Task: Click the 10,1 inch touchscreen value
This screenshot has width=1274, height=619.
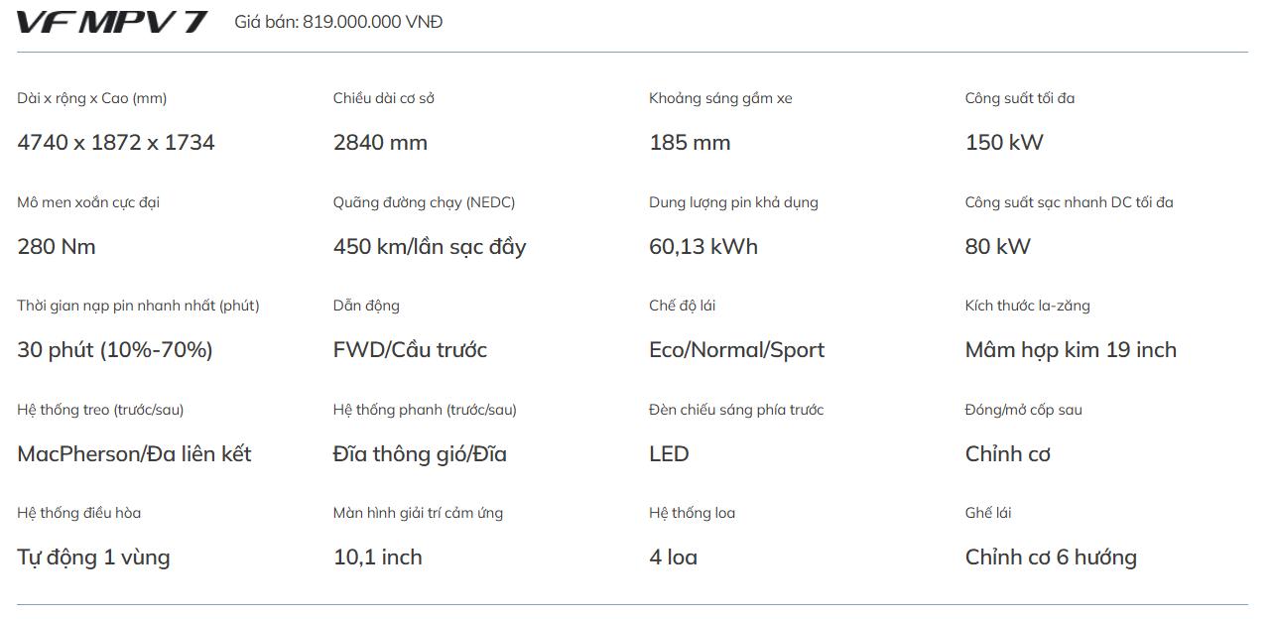Action: pos(378,557)
